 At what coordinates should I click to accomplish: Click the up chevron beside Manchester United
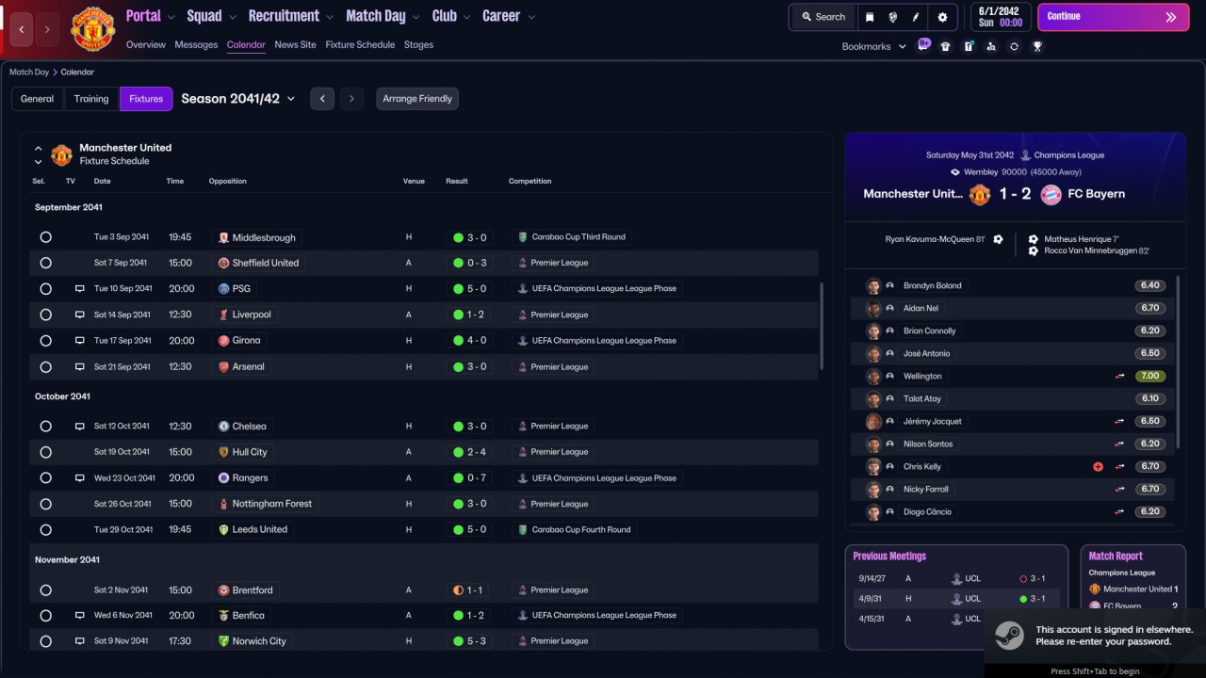tap(39, 149)
